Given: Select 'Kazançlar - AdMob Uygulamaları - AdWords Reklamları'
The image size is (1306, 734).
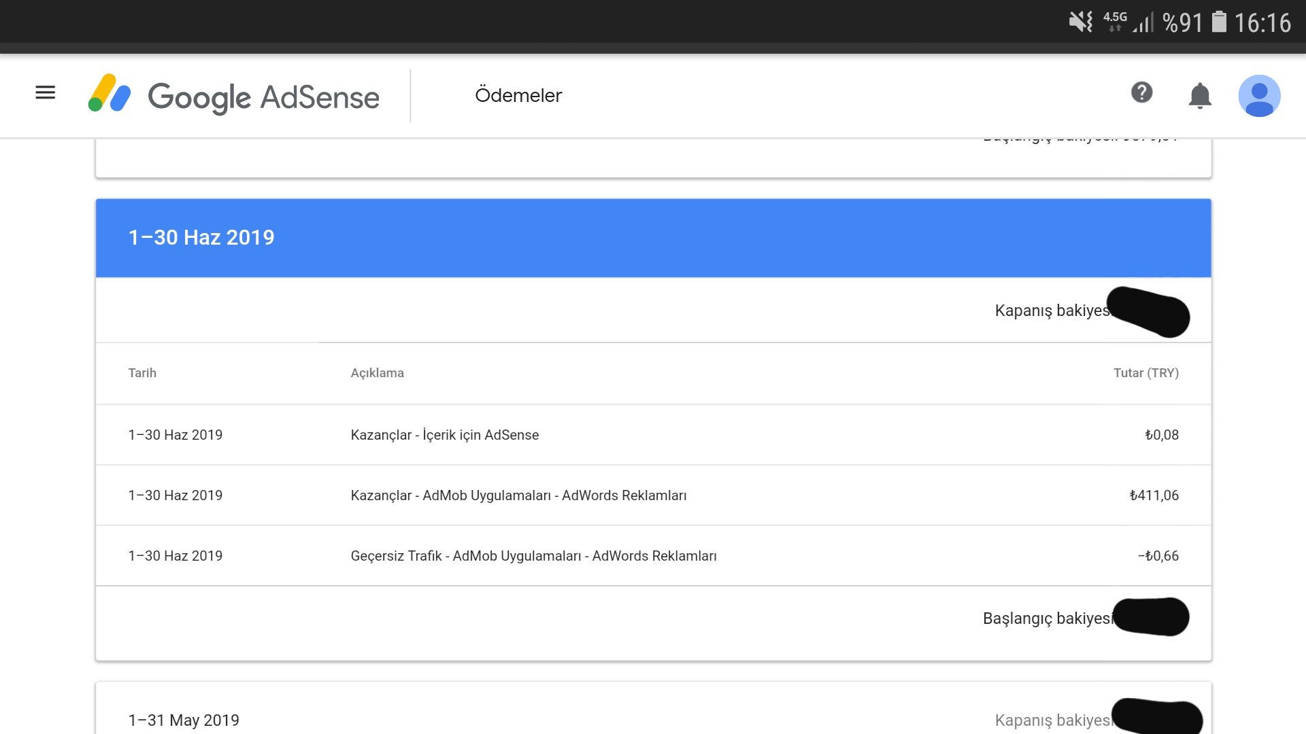Looking at the screenshot, I should 518,495.
